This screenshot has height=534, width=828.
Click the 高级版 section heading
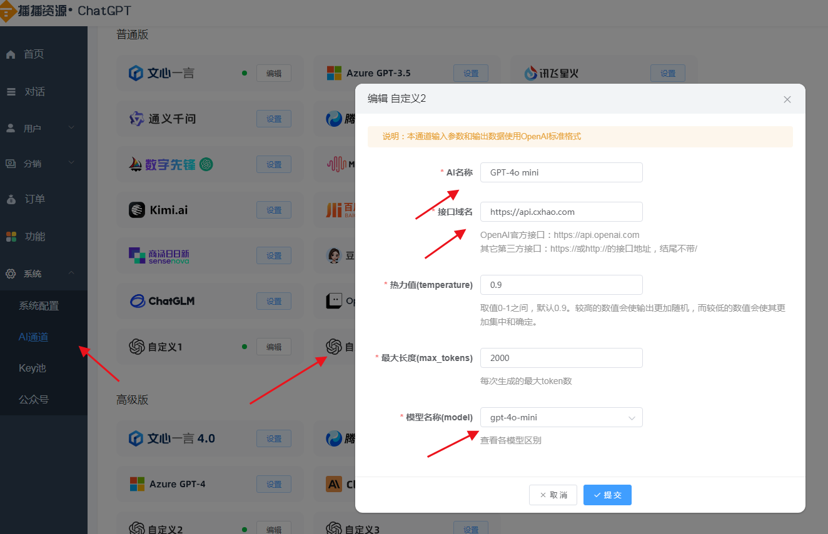[133, 400]
